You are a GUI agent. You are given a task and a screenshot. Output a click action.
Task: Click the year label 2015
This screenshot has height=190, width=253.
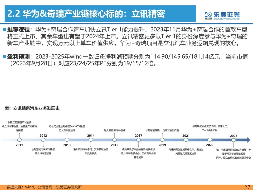point(115,145)
